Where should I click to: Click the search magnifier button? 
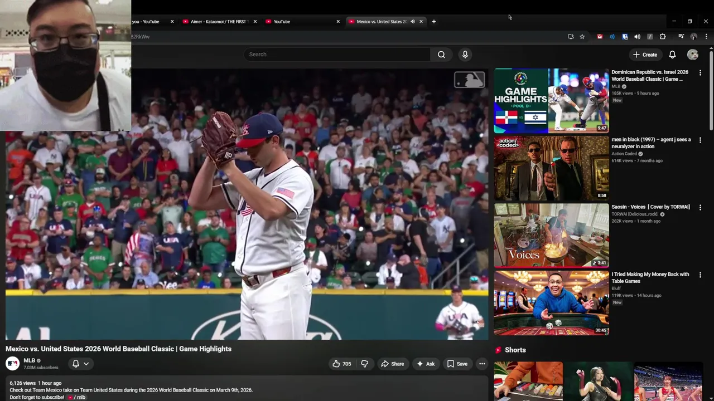(x=441, y=55)
